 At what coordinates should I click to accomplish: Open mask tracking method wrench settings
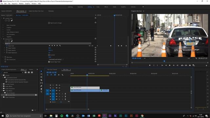pyautogui.click(x=60, y=46)
